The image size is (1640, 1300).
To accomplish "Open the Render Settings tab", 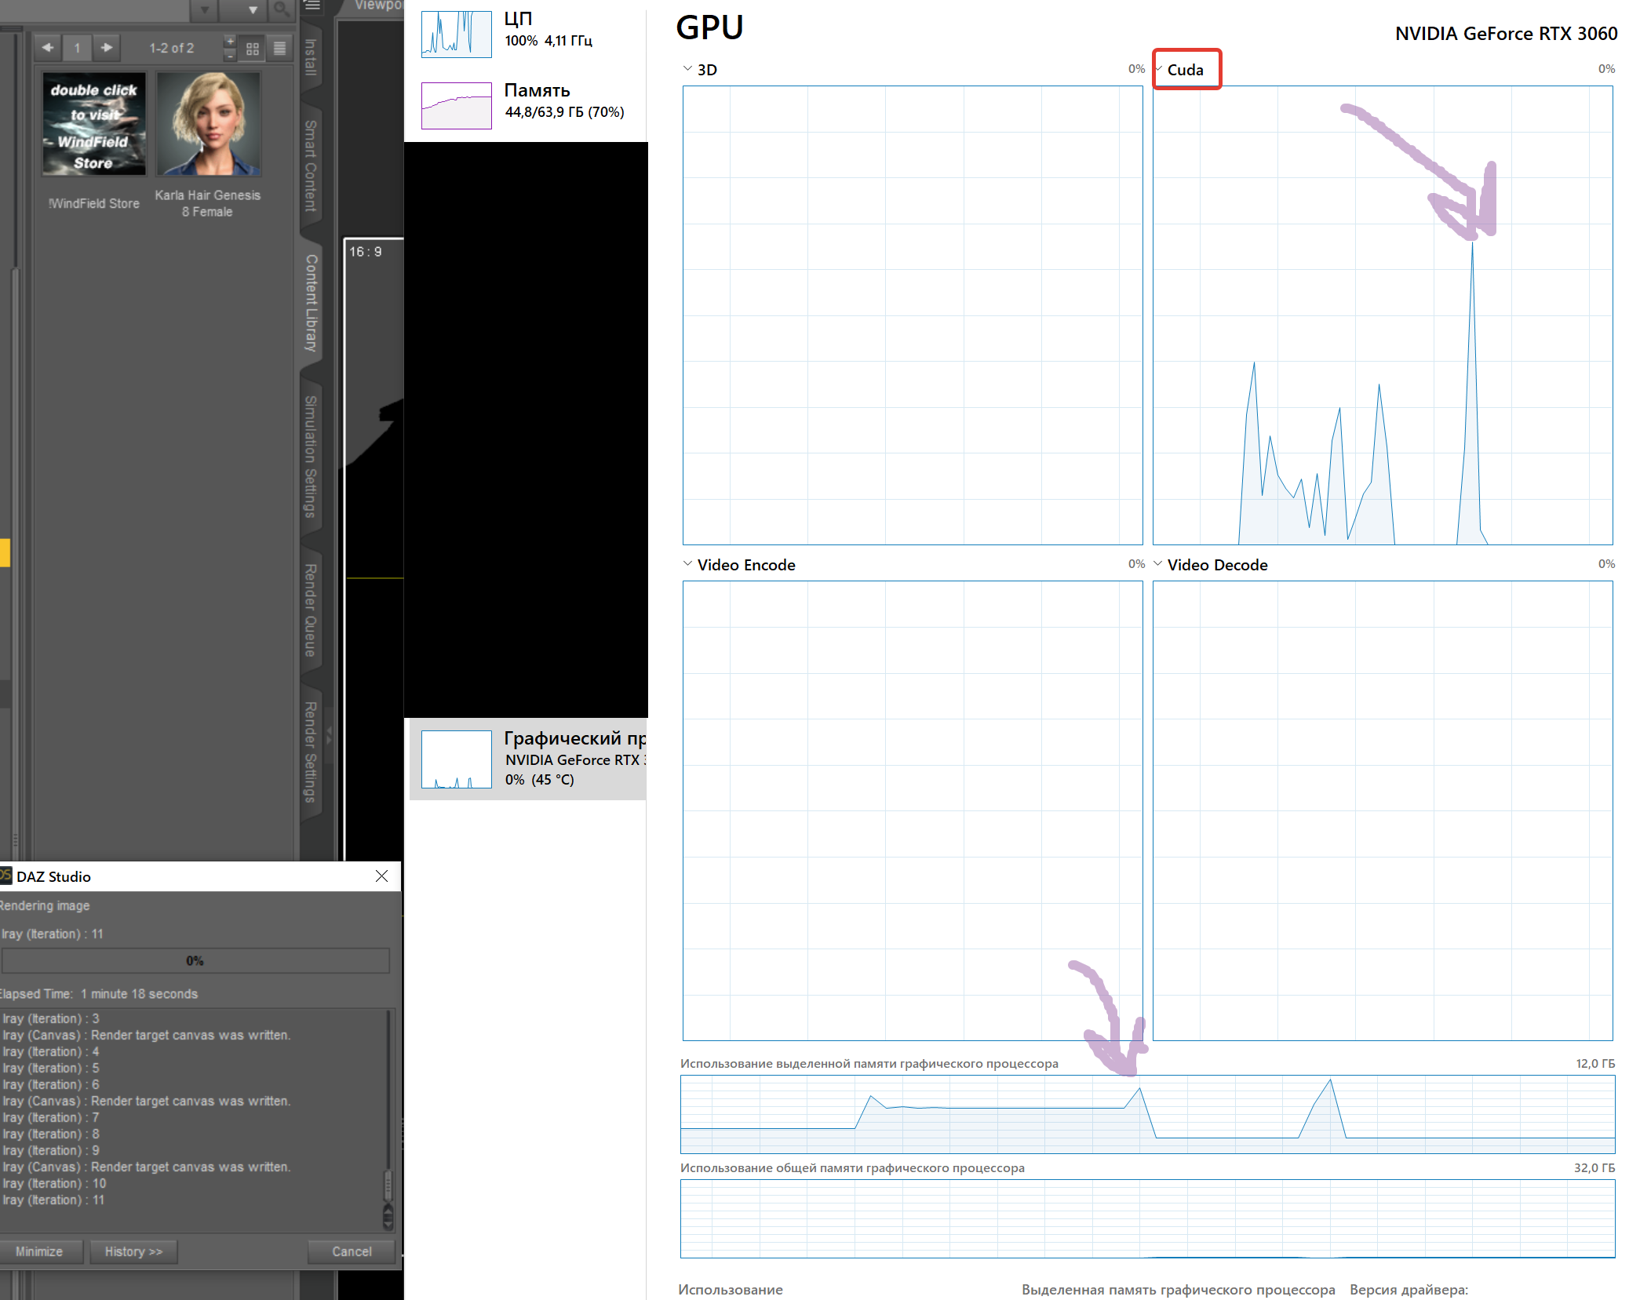I will tap(312, 752).
